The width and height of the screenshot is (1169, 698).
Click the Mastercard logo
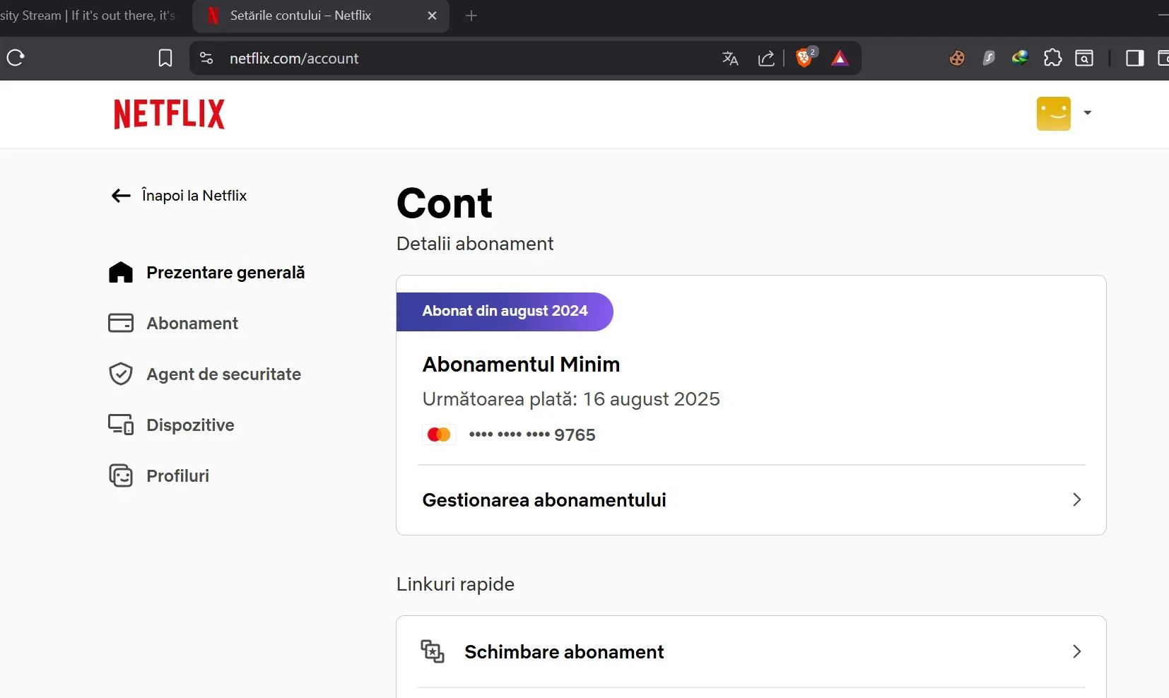coord(439,434)
